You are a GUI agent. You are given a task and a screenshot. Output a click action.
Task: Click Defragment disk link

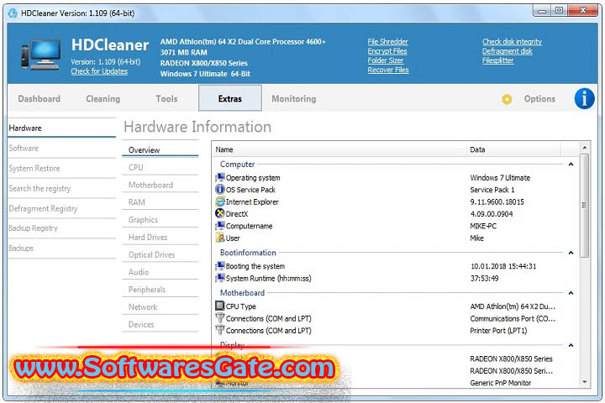[508, 51]
